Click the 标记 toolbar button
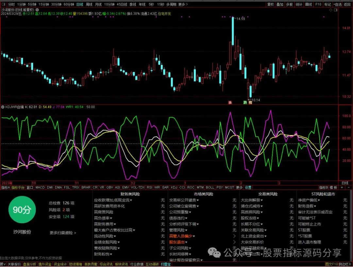The height and width of the screenshot is (267, 353). pyautogui.click(x=328, y=4)
